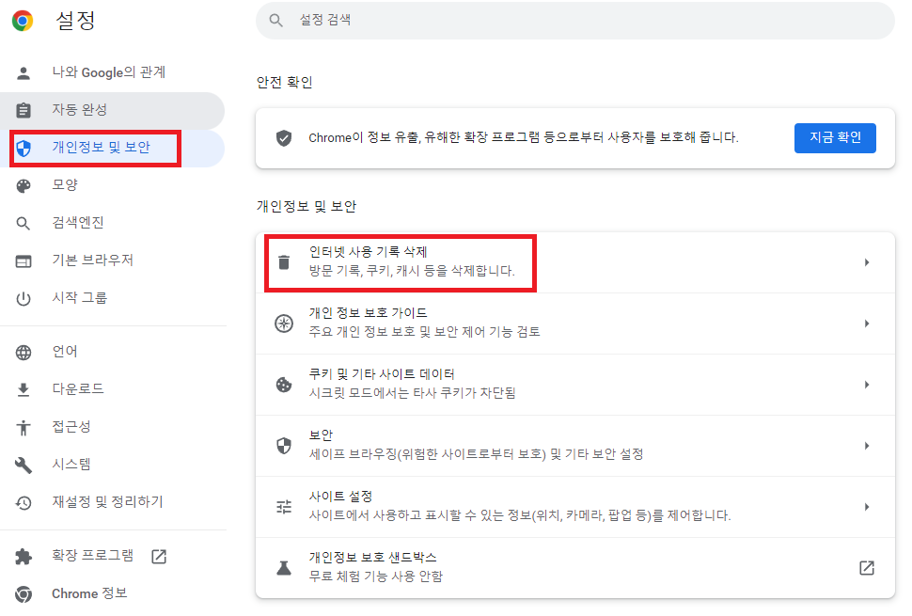Click the trash icon for 인터넷 사용 기록 삭제
The height and width of the screenshot is (616, 912).
[284, 261]
